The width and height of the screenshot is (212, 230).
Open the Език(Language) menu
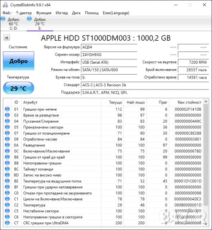coord(116,13)
